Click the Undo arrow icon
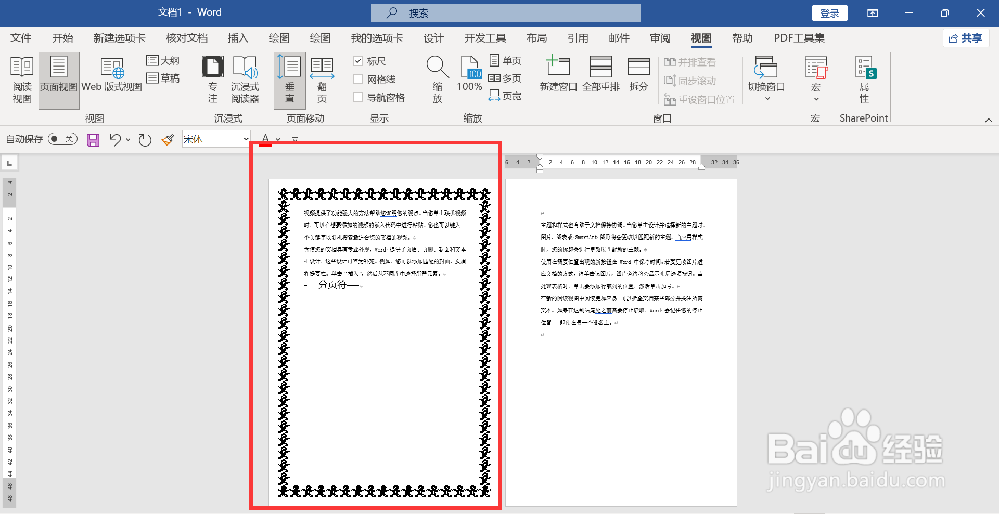 (x=115, y=139)
